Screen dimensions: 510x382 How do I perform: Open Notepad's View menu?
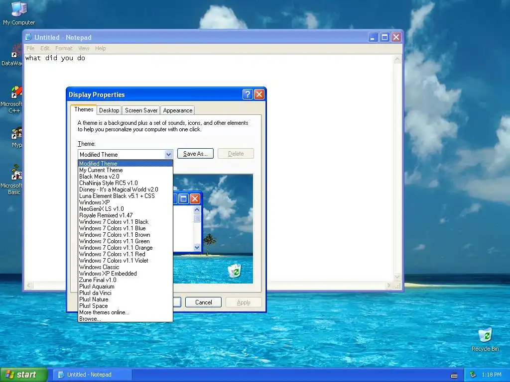tap(84, 48)
